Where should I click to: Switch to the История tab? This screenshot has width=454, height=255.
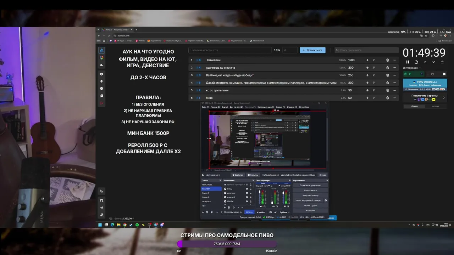[x=435, y=106]
